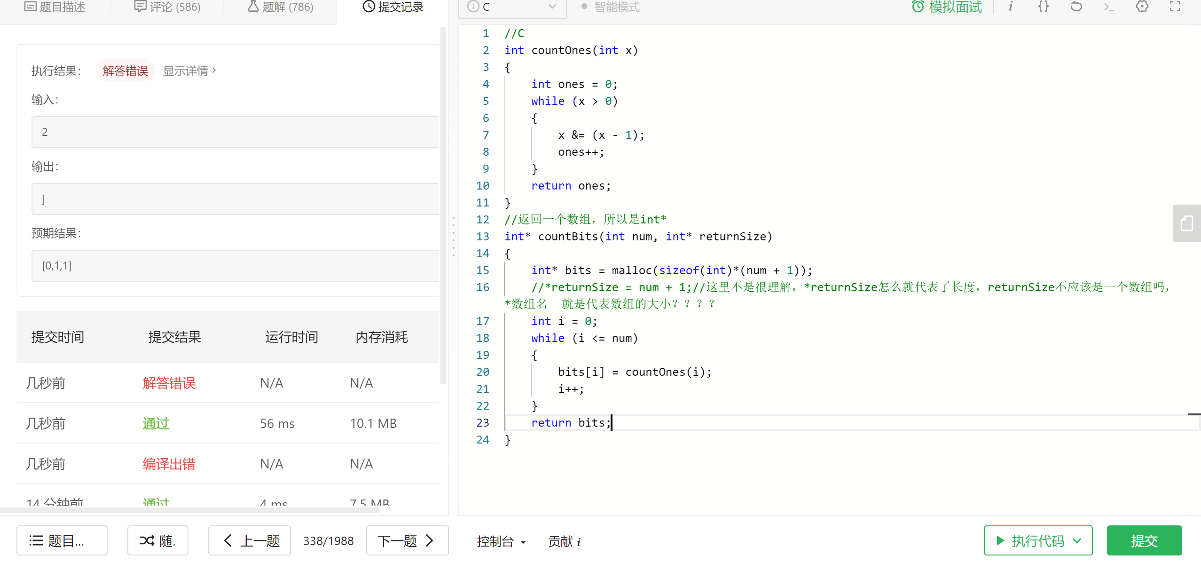The image size is (1201, 563).
Task: Open editor settings gear icon
Action: pos(1142,7)
